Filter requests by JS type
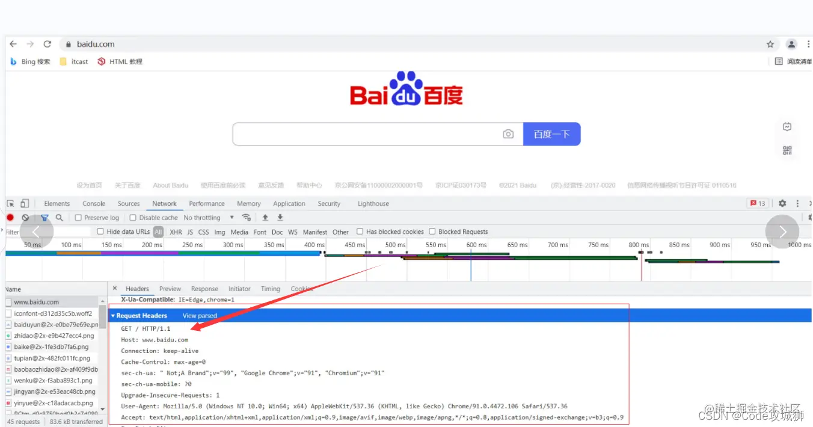This screenshot has width=813, height=427. 190,232
